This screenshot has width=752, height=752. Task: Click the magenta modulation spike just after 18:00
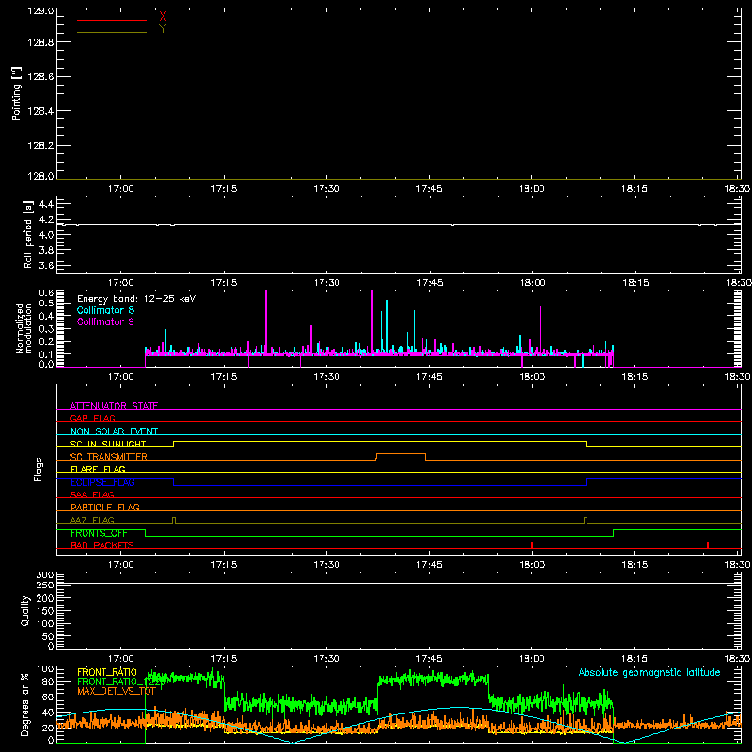[540, 330]
